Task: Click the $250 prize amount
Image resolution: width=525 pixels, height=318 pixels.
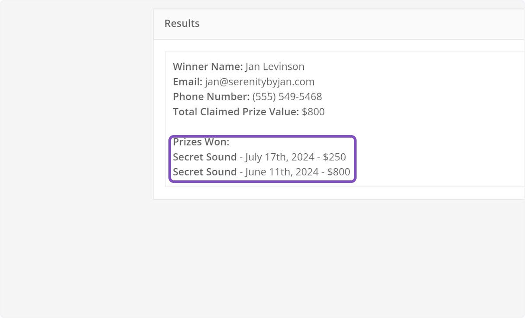Action: (334, 157)
